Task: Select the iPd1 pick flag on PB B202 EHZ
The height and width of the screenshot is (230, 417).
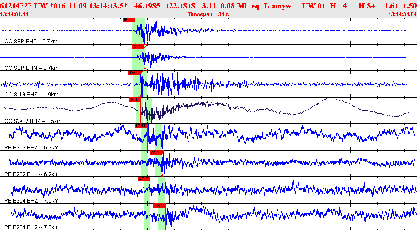Action: [x=141, y=126]
